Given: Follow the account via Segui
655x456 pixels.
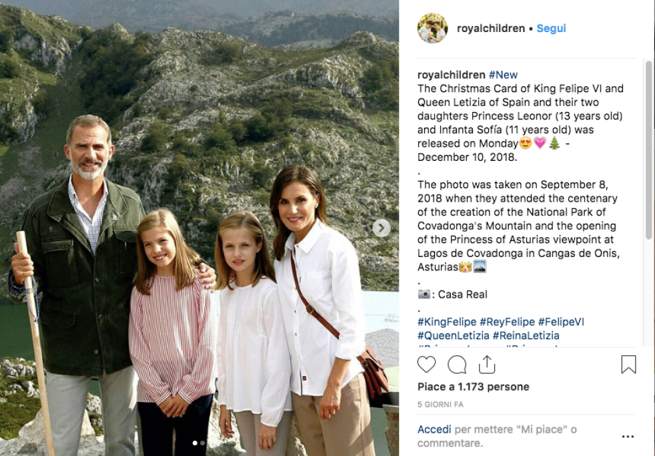Looking at the screenshot, I should 552,29.
